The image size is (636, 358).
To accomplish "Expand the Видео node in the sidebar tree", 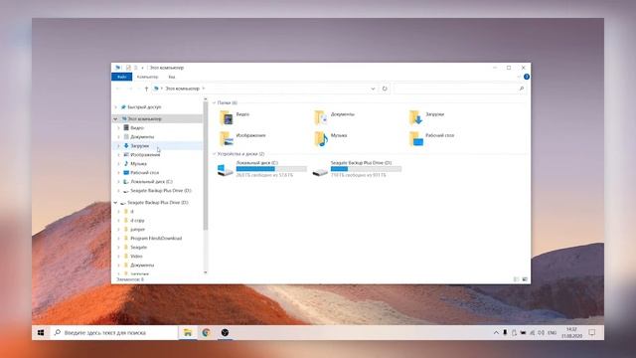I will point(118,128).
